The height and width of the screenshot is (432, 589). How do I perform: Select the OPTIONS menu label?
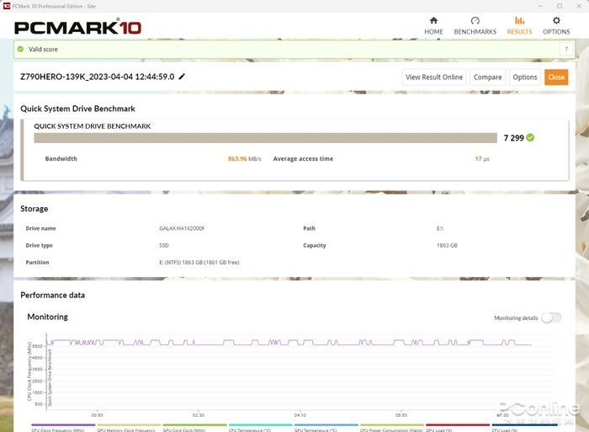coord(556,32)
